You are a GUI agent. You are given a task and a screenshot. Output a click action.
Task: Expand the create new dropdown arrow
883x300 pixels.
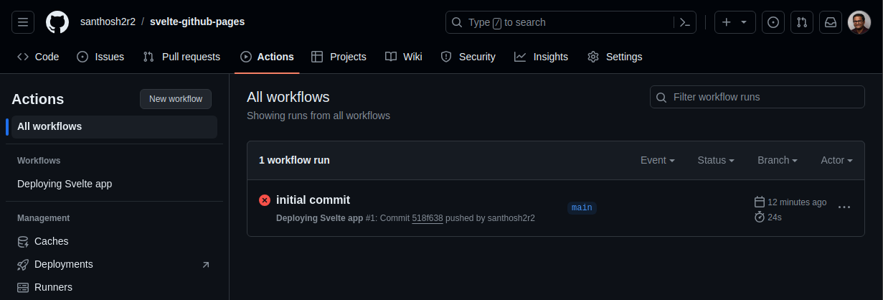pos(744,22)
